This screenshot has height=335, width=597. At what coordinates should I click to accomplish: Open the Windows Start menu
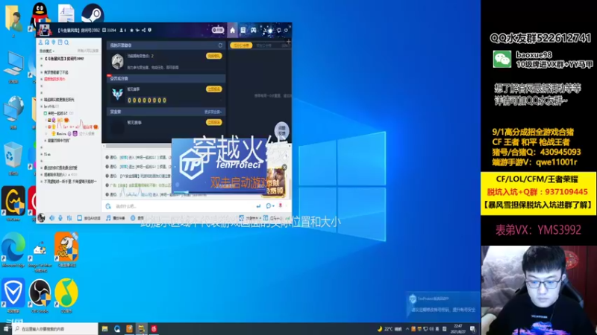pyautogui.click(x=6, y=329)
